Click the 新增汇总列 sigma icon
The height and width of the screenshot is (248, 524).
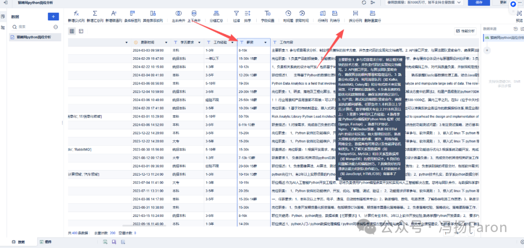click(95, 14)
